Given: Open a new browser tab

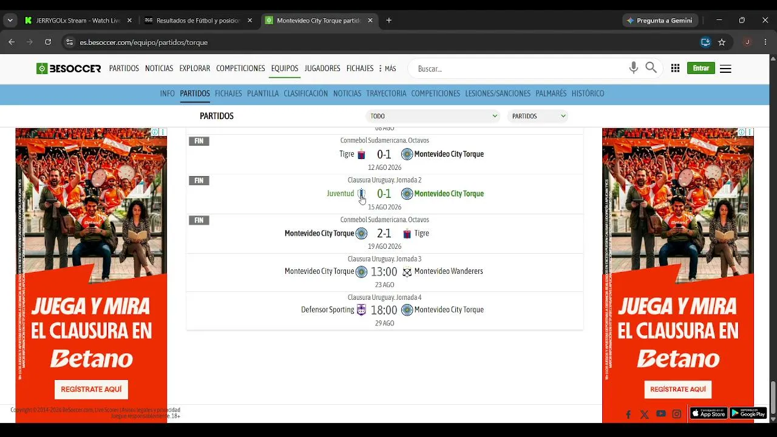Looking at the screenshot, I should coord(389,20).
